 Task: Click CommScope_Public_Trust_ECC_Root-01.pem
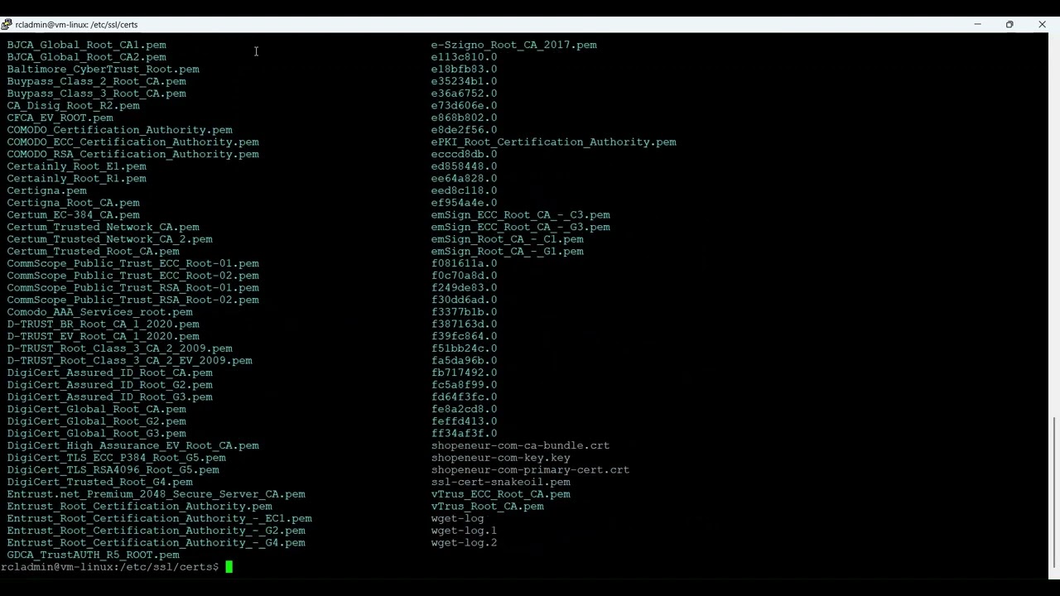pos(133,263)
